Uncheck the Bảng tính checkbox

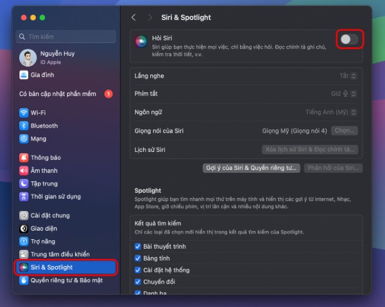138,258
